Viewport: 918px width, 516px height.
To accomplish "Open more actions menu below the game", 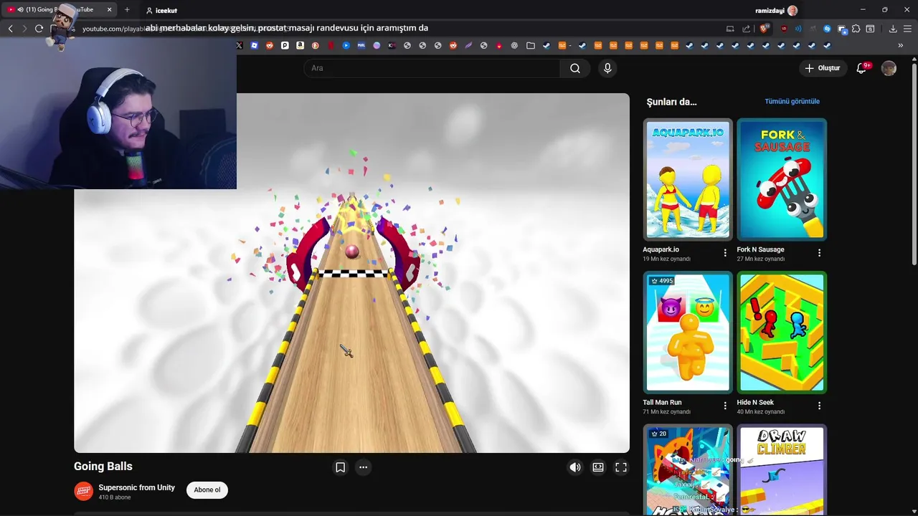I will click(x=363, y=467).
